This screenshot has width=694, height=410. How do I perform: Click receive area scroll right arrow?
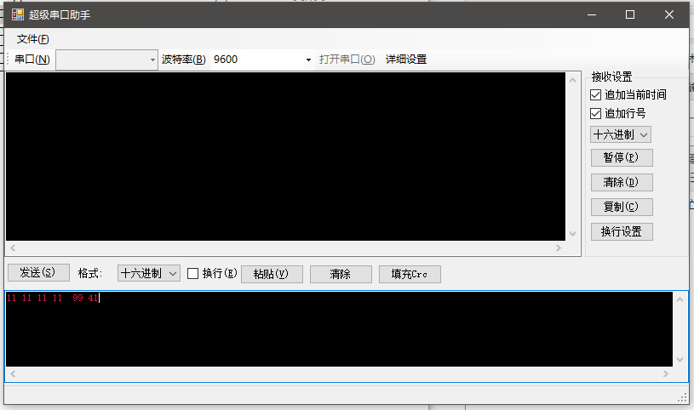(x=559, y=248)
